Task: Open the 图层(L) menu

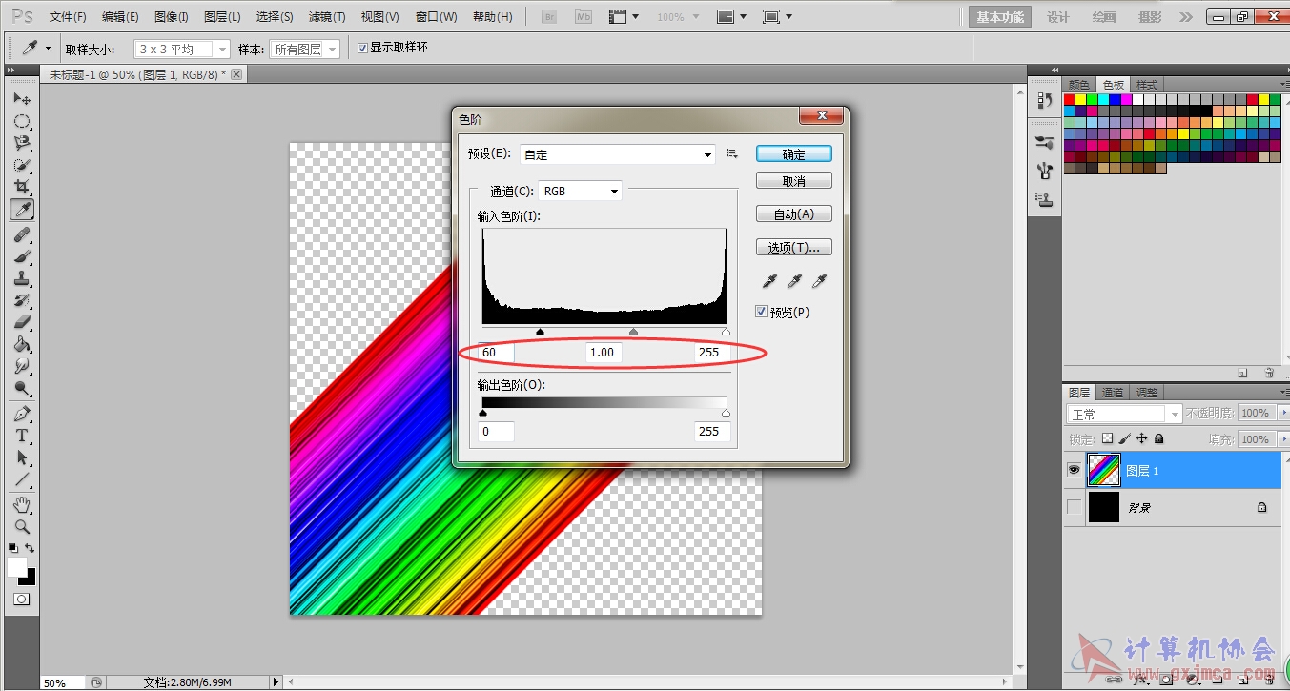Action: pyautogui.click(x=222, y=17)
